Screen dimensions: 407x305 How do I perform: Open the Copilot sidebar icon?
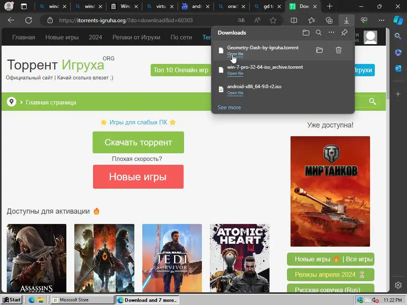pos(398,20)
